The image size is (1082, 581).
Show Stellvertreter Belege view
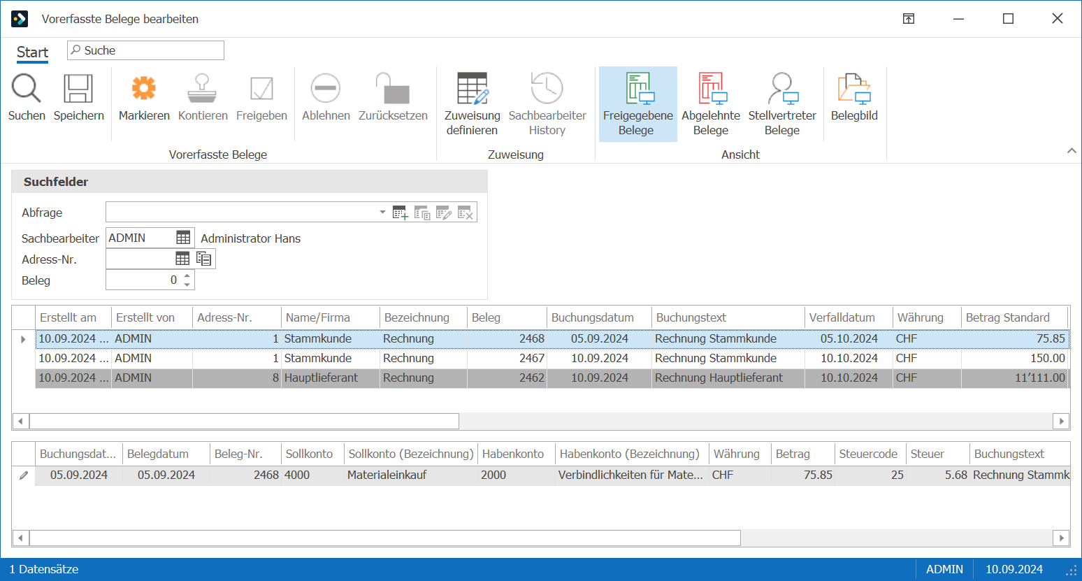782,103
